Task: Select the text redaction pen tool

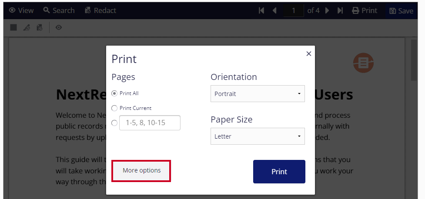Action: tap(27, 27)
